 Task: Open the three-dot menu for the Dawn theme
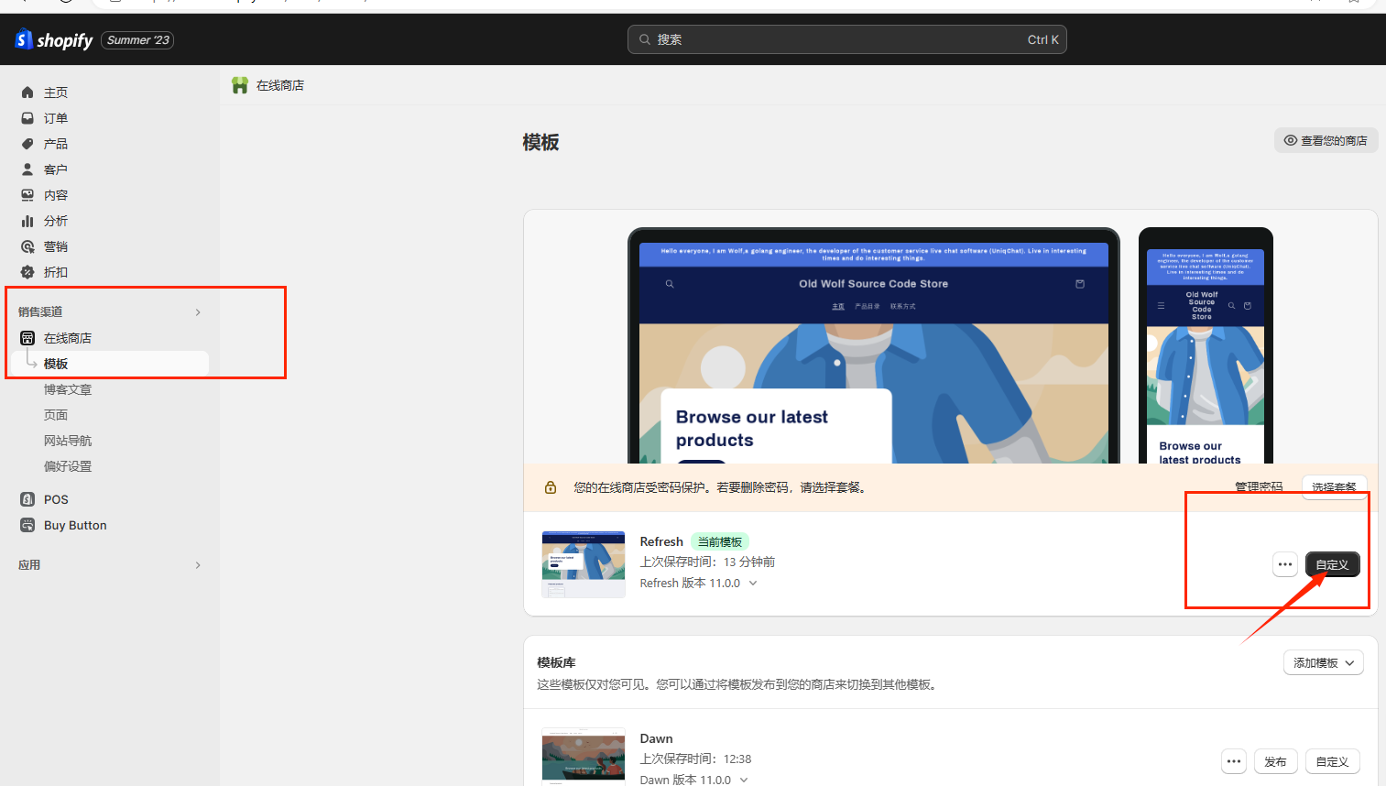click(x=1234, y=761)
